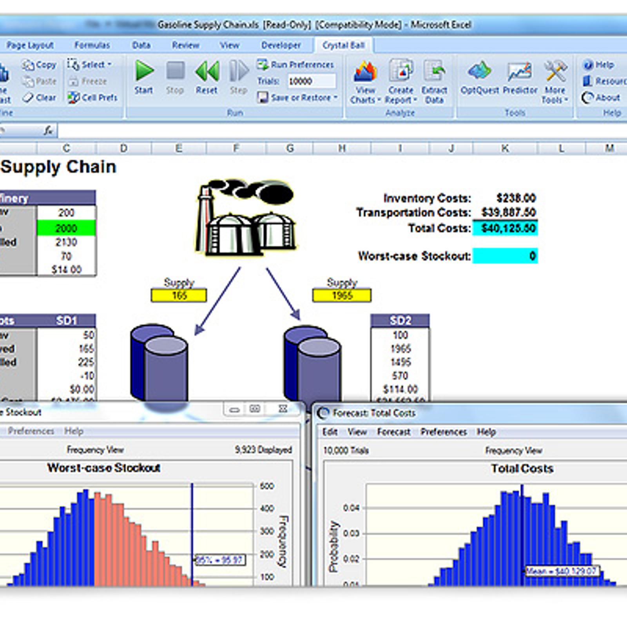Click the Trials input field
The height and width of the screenshot is (627, 627).
312,81
